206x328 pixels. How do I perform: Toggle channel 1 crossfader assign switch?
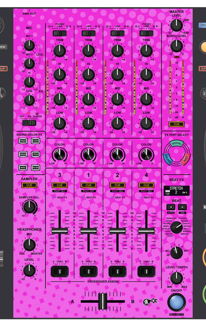point(88,271)
